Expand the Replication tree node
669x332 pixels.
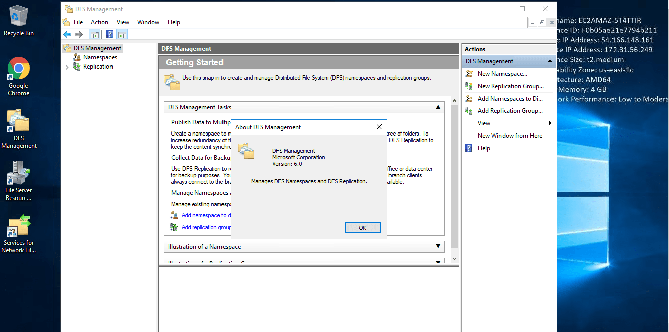coord(67,67)
